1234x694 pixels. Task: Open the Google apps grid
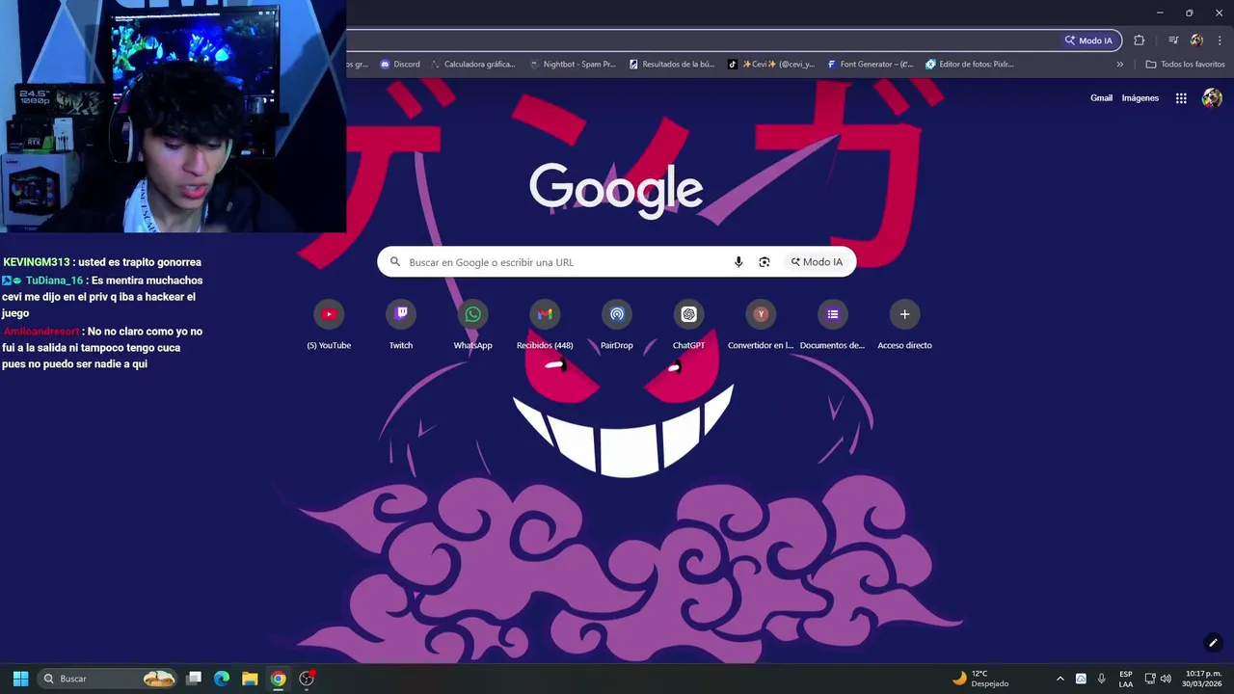click(1181, 98)
